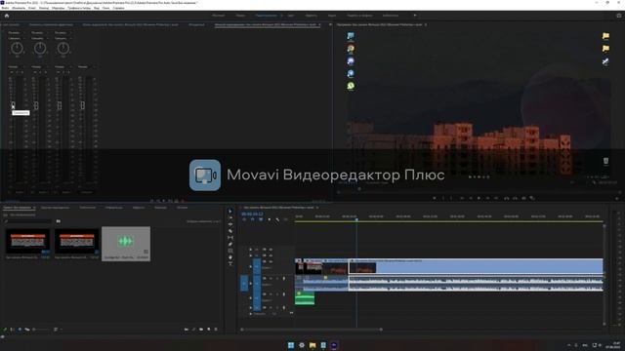This screenshot has width=625, height=351.
Task: Mute audio track A1 in timeline
Action: coord(271,278)
